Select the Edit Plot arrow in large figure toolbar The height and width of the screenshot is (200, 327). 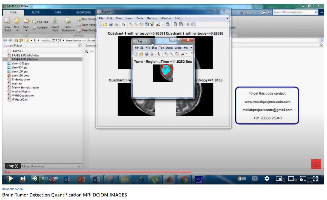coord(124,24)
